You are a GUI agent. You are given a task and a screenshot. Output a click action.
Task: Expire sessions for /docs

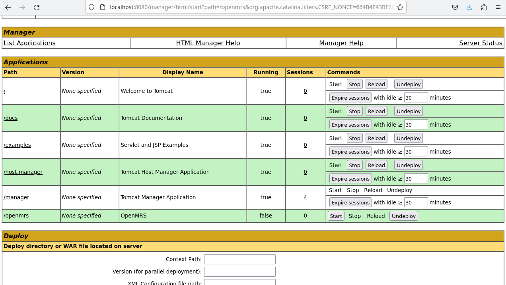tap(350, 125)
